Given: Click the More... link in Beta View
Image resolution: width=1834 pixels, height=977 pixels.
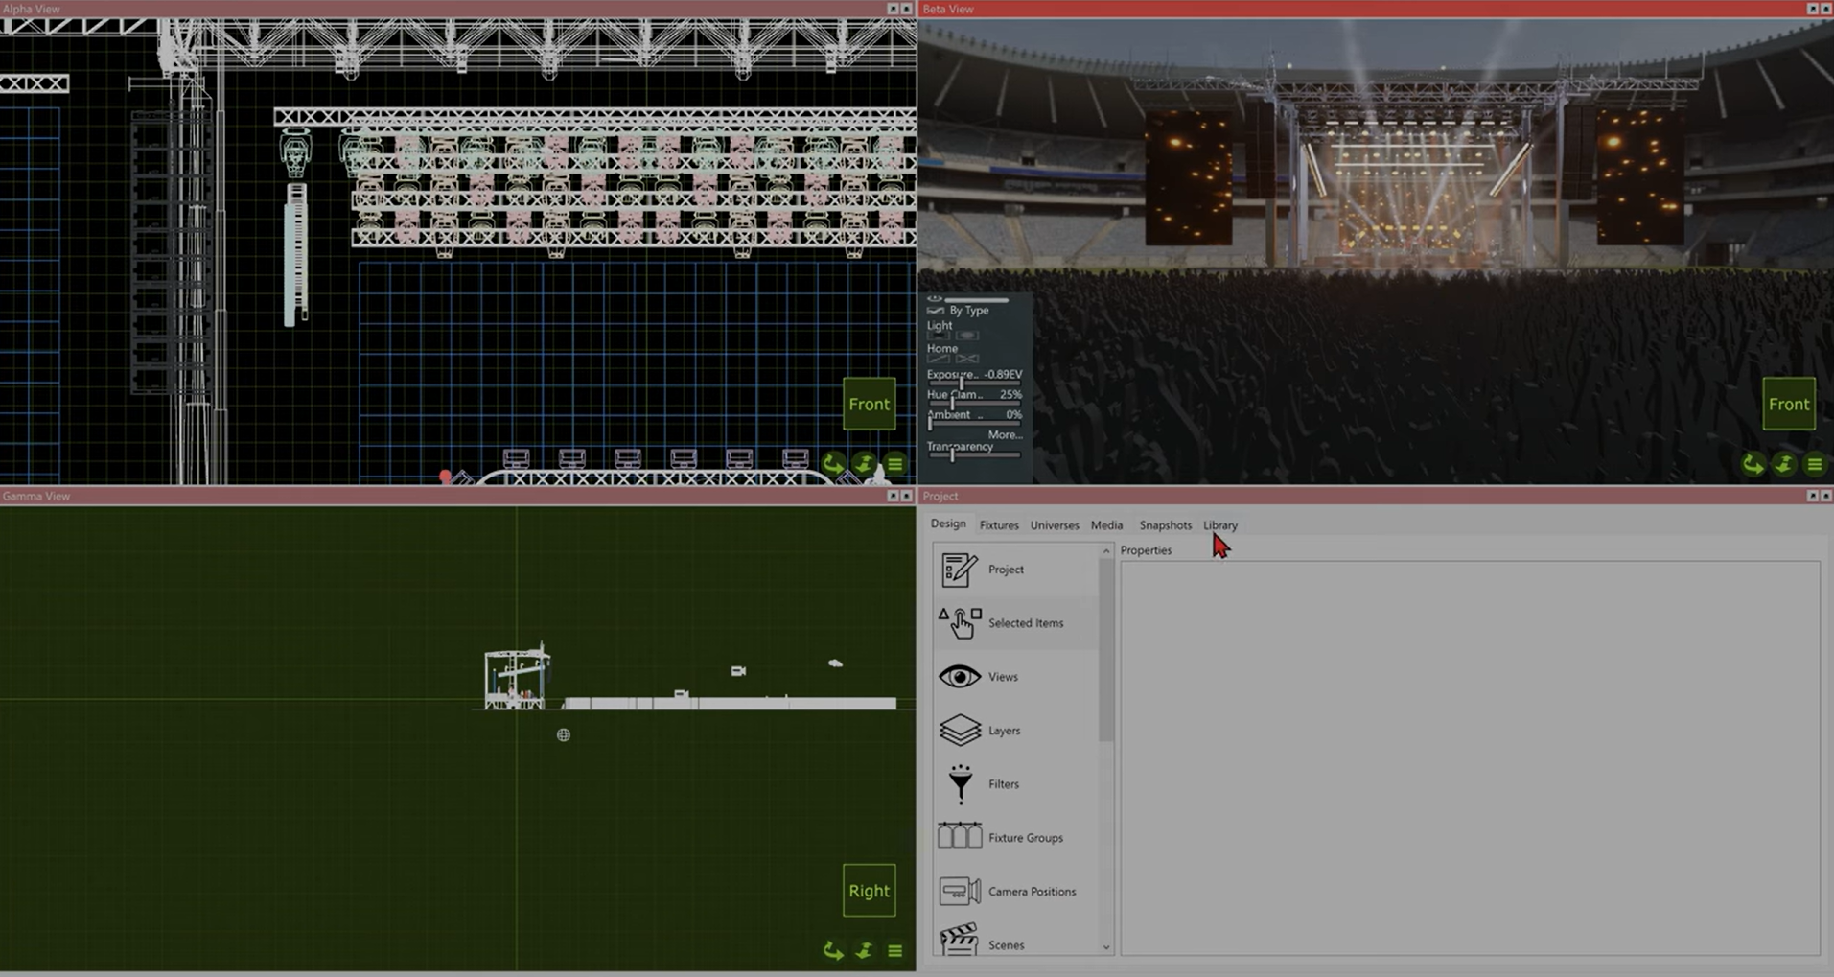Looking at the screenshot, I should click(x=1005, y=435).
